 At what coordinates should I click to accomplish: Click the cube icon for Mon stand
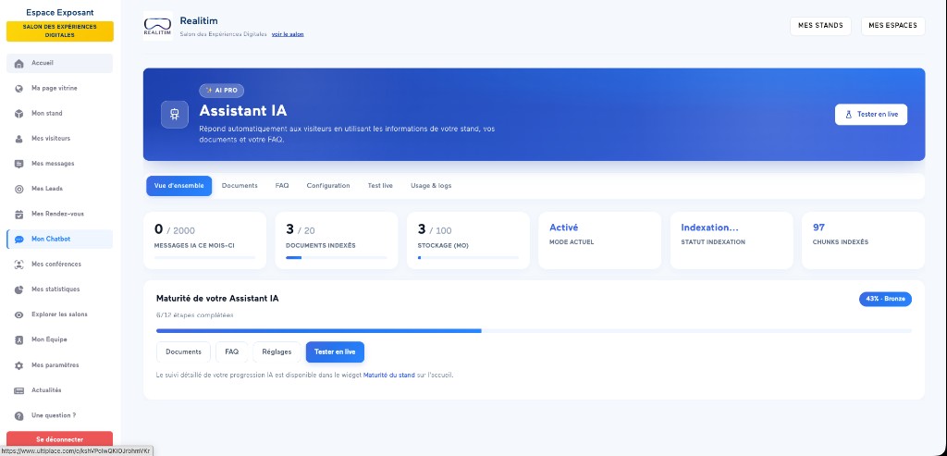tap(18, 114)
